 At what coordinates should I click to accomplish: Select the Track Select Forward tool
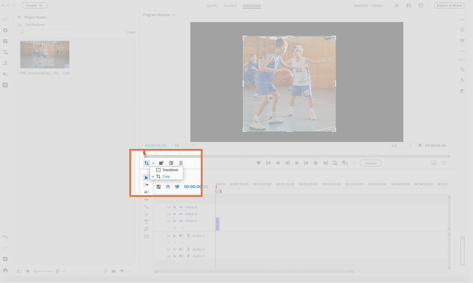pos(146,185)
